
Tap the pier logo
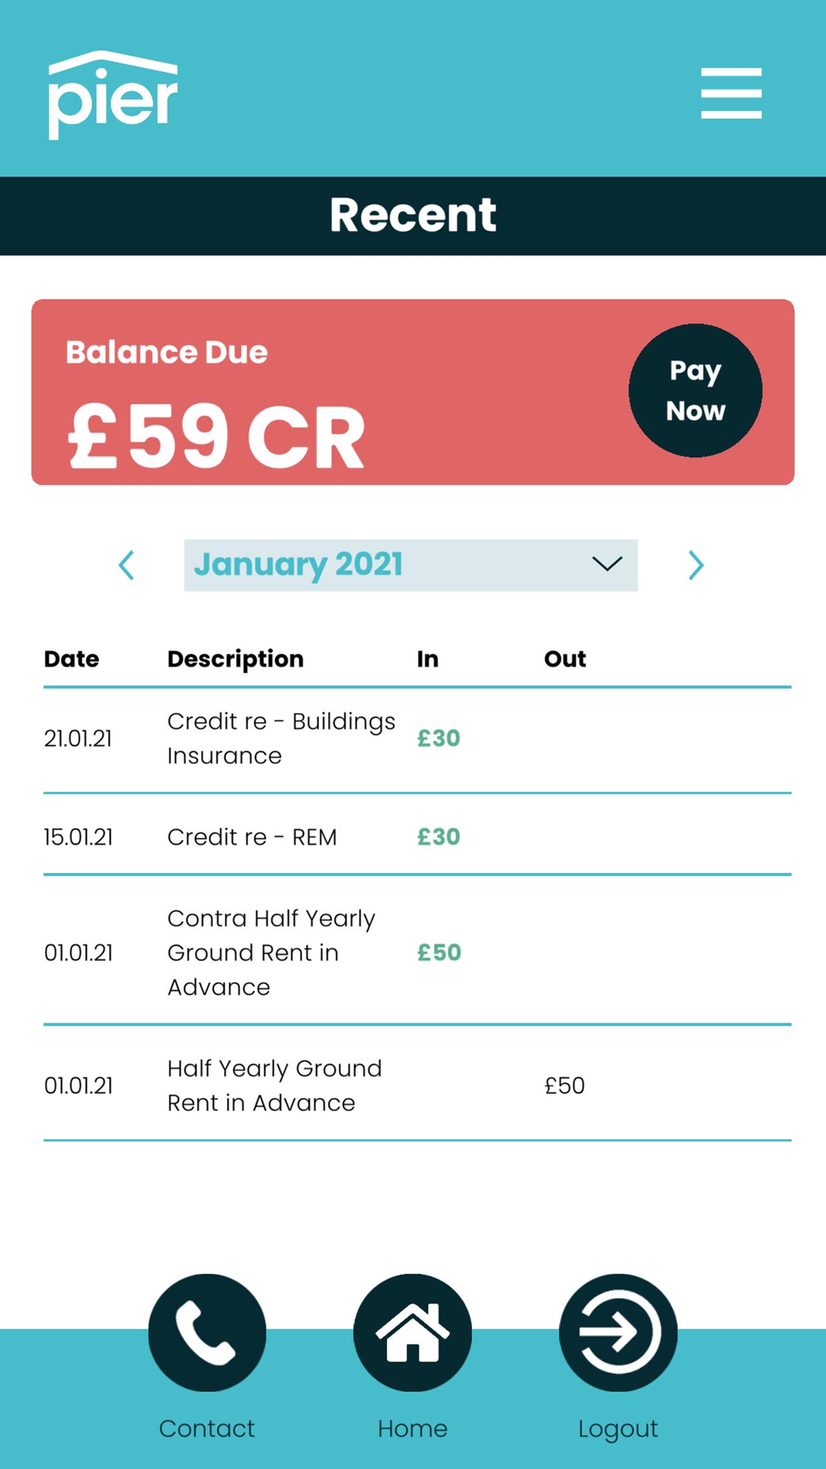click(x=113, y=95)
